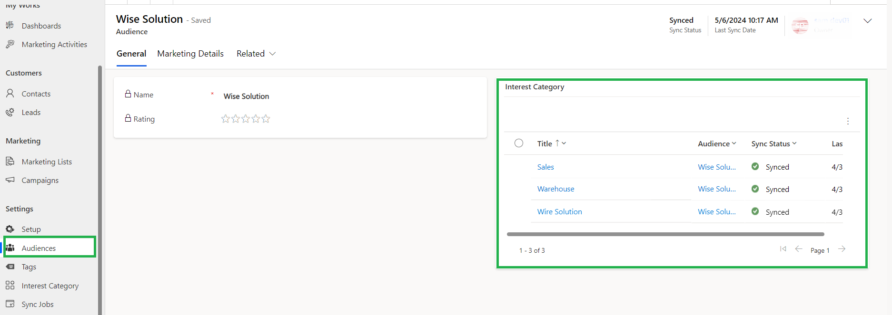Switch to the Marketing Details tab
The width and height of the screenshot is (892, 315).
click(190, 54)
